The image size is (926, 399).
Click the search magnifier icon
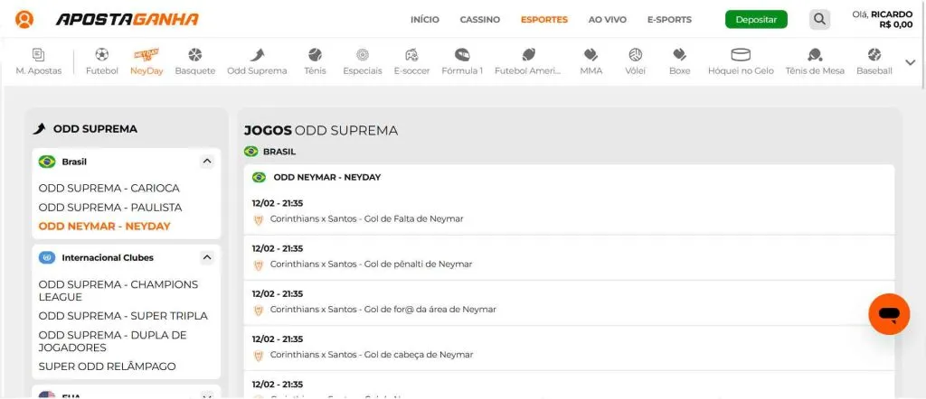[x=819, y=19]
